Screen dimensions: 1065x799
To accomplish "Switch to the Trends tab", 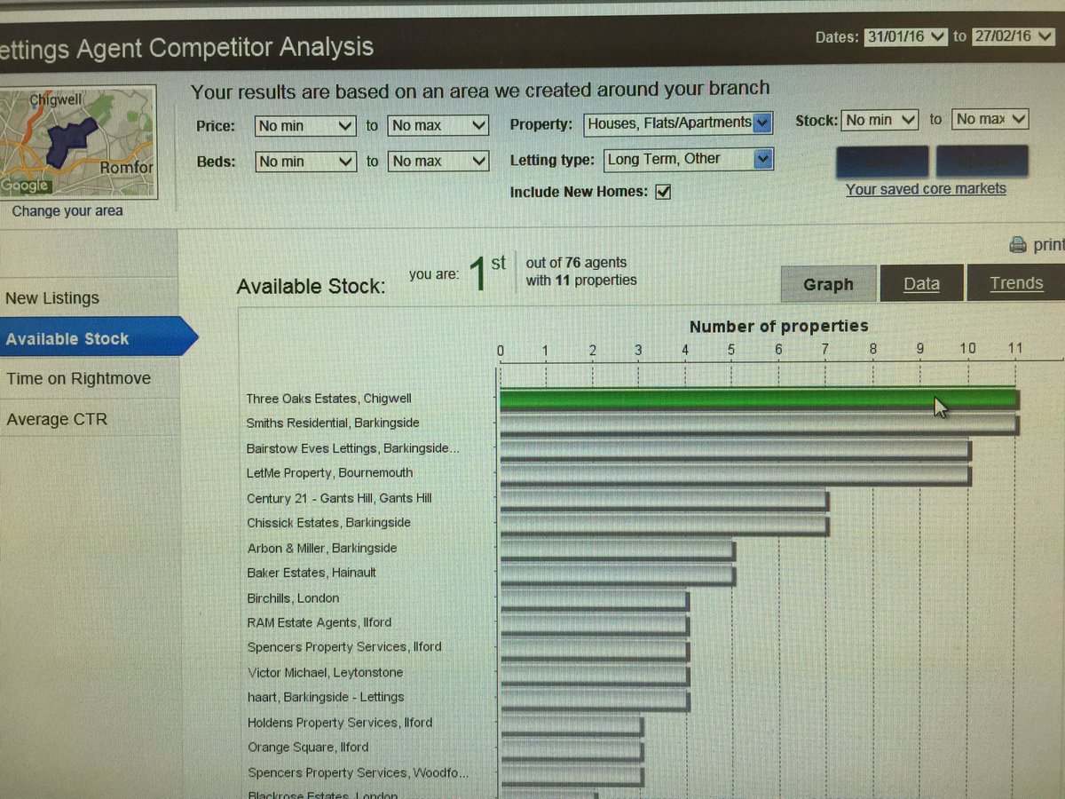I will 1016,283.
